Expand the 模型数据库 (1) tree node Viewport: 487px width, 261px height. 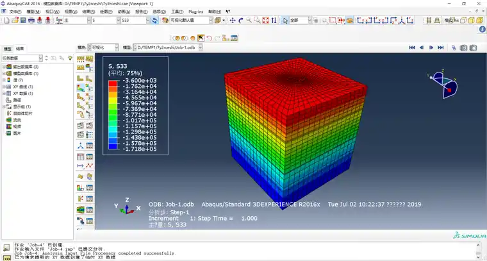point(4,73)
